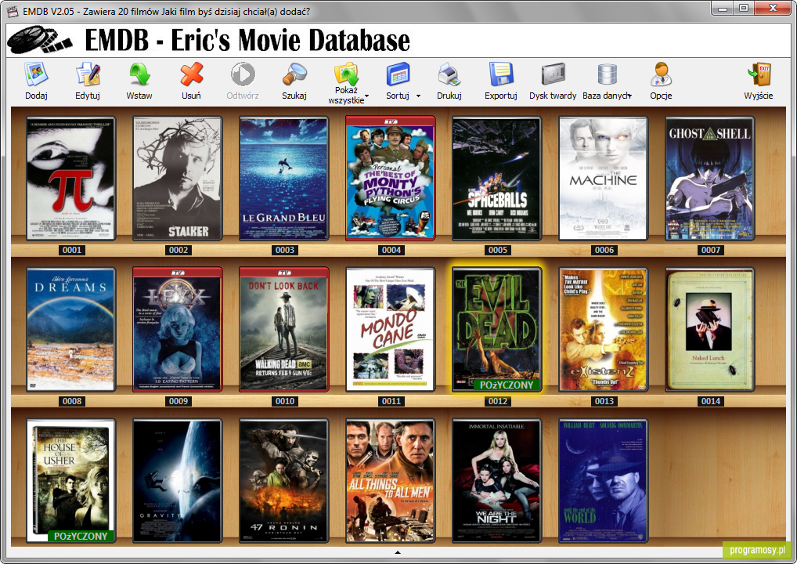
Task: Delete movie with the Usuń red X
Action: pos(192,74)
